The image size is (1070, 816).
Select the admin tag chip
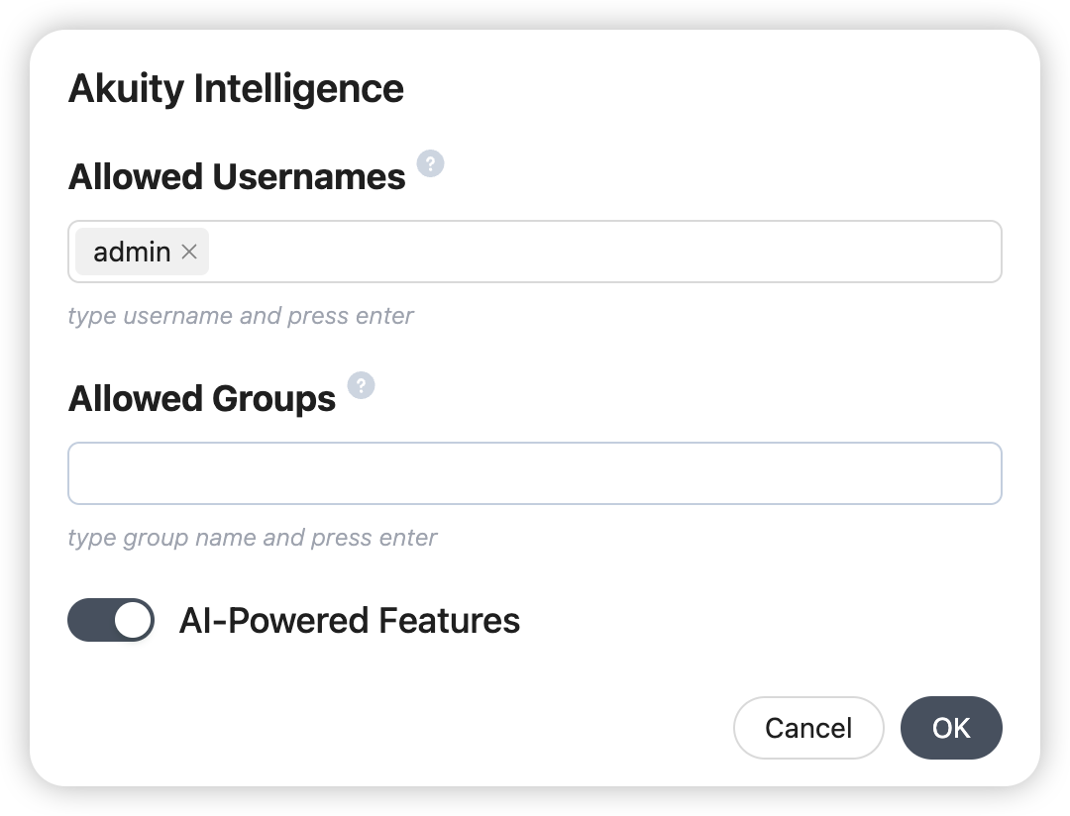(x=132, y=252)
